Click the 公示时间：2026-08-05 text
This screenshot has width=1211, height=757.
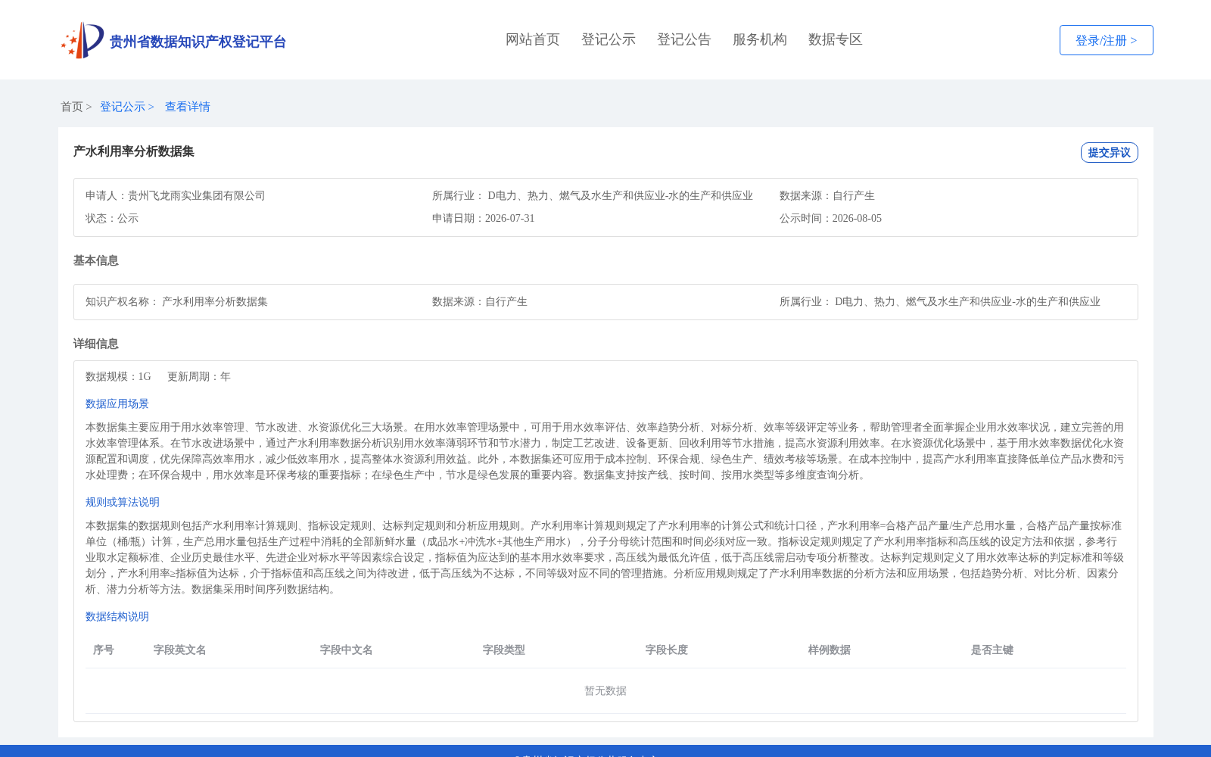pyautogui.click(x=830, y=218)
